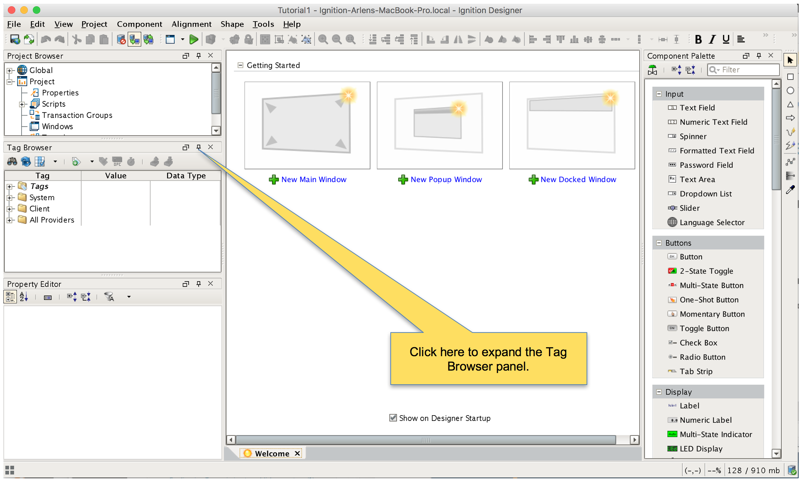Click the Bold B formatting icon

tap(698, 39)
